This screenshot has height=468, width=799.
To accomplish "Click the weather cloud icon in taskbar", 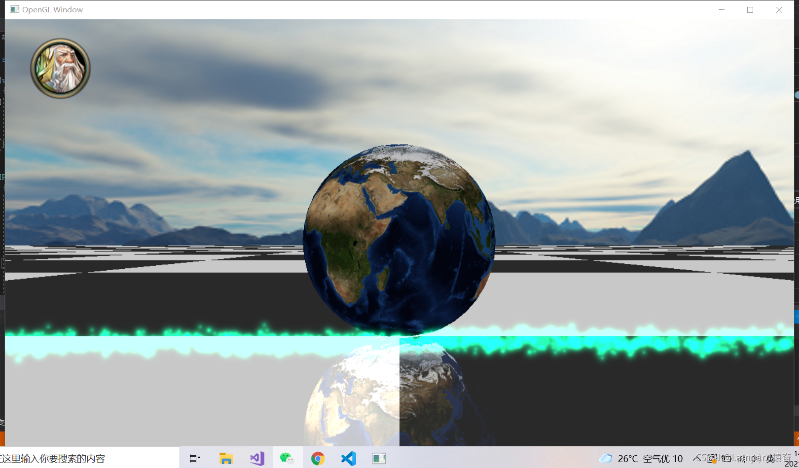I will [x=606, y=458].
